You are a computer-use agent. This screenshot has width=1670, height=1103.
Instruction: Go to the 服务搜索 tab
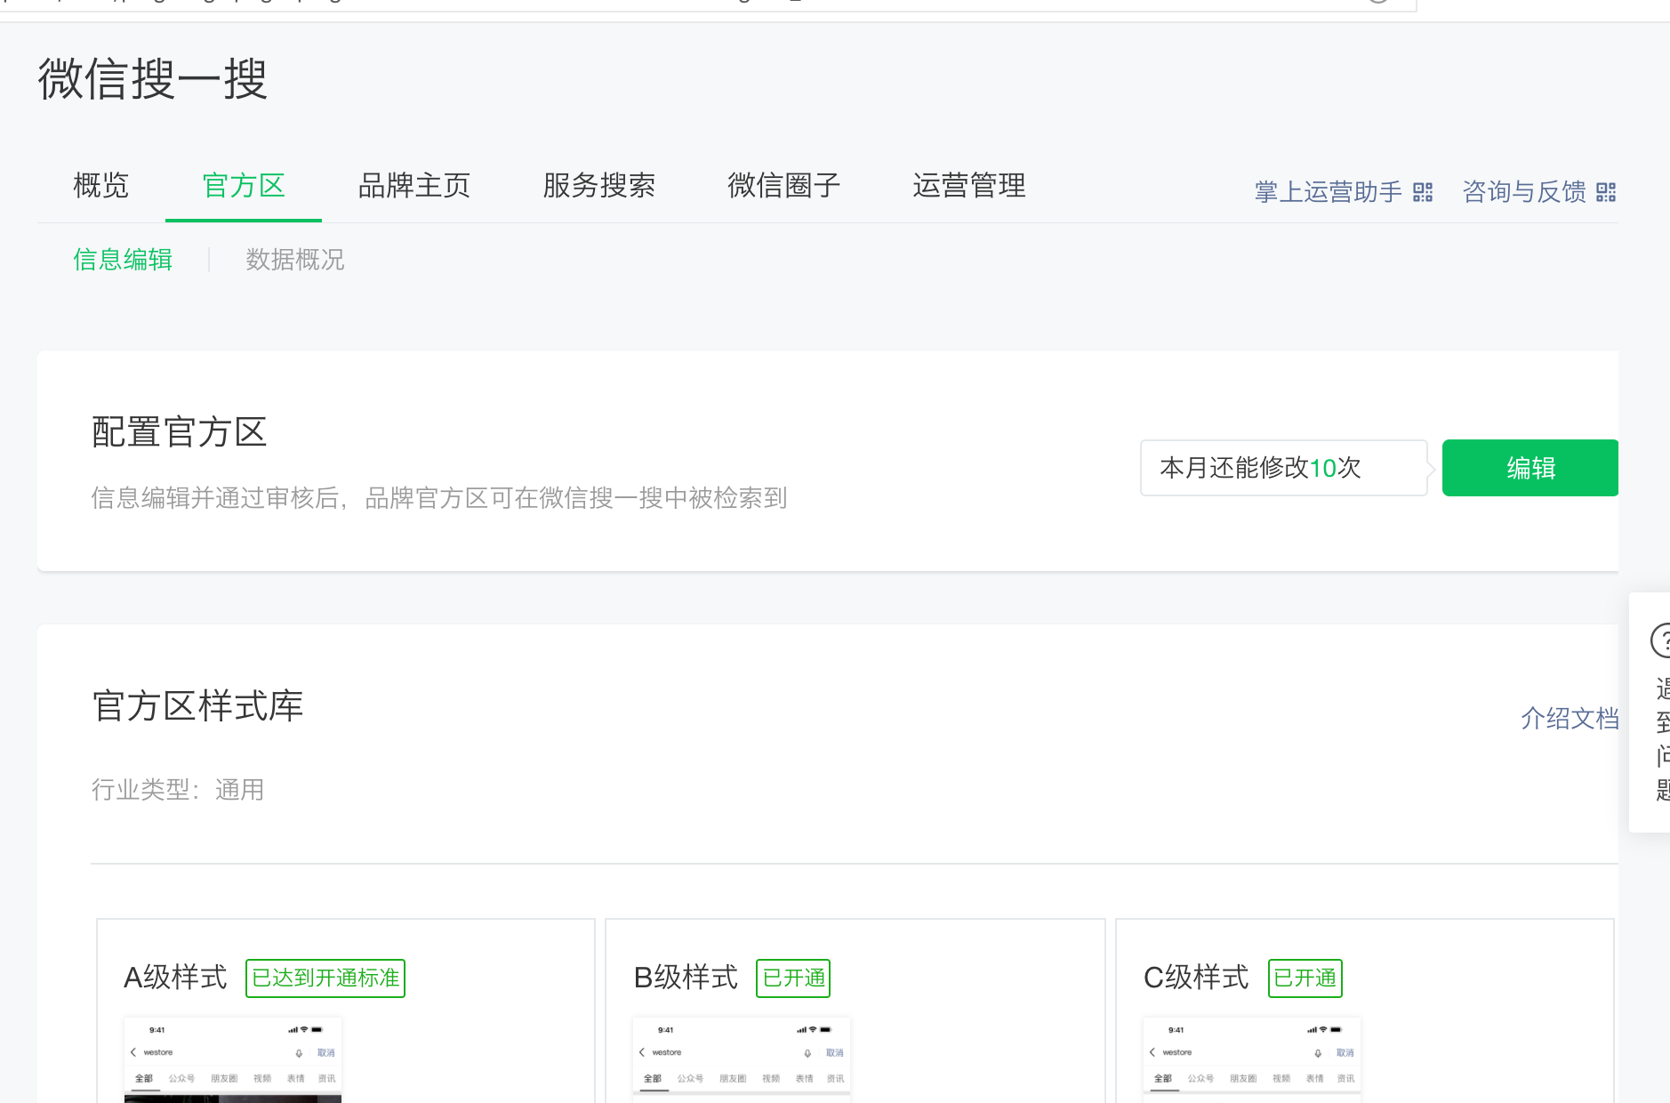click(x=599, y=186)
